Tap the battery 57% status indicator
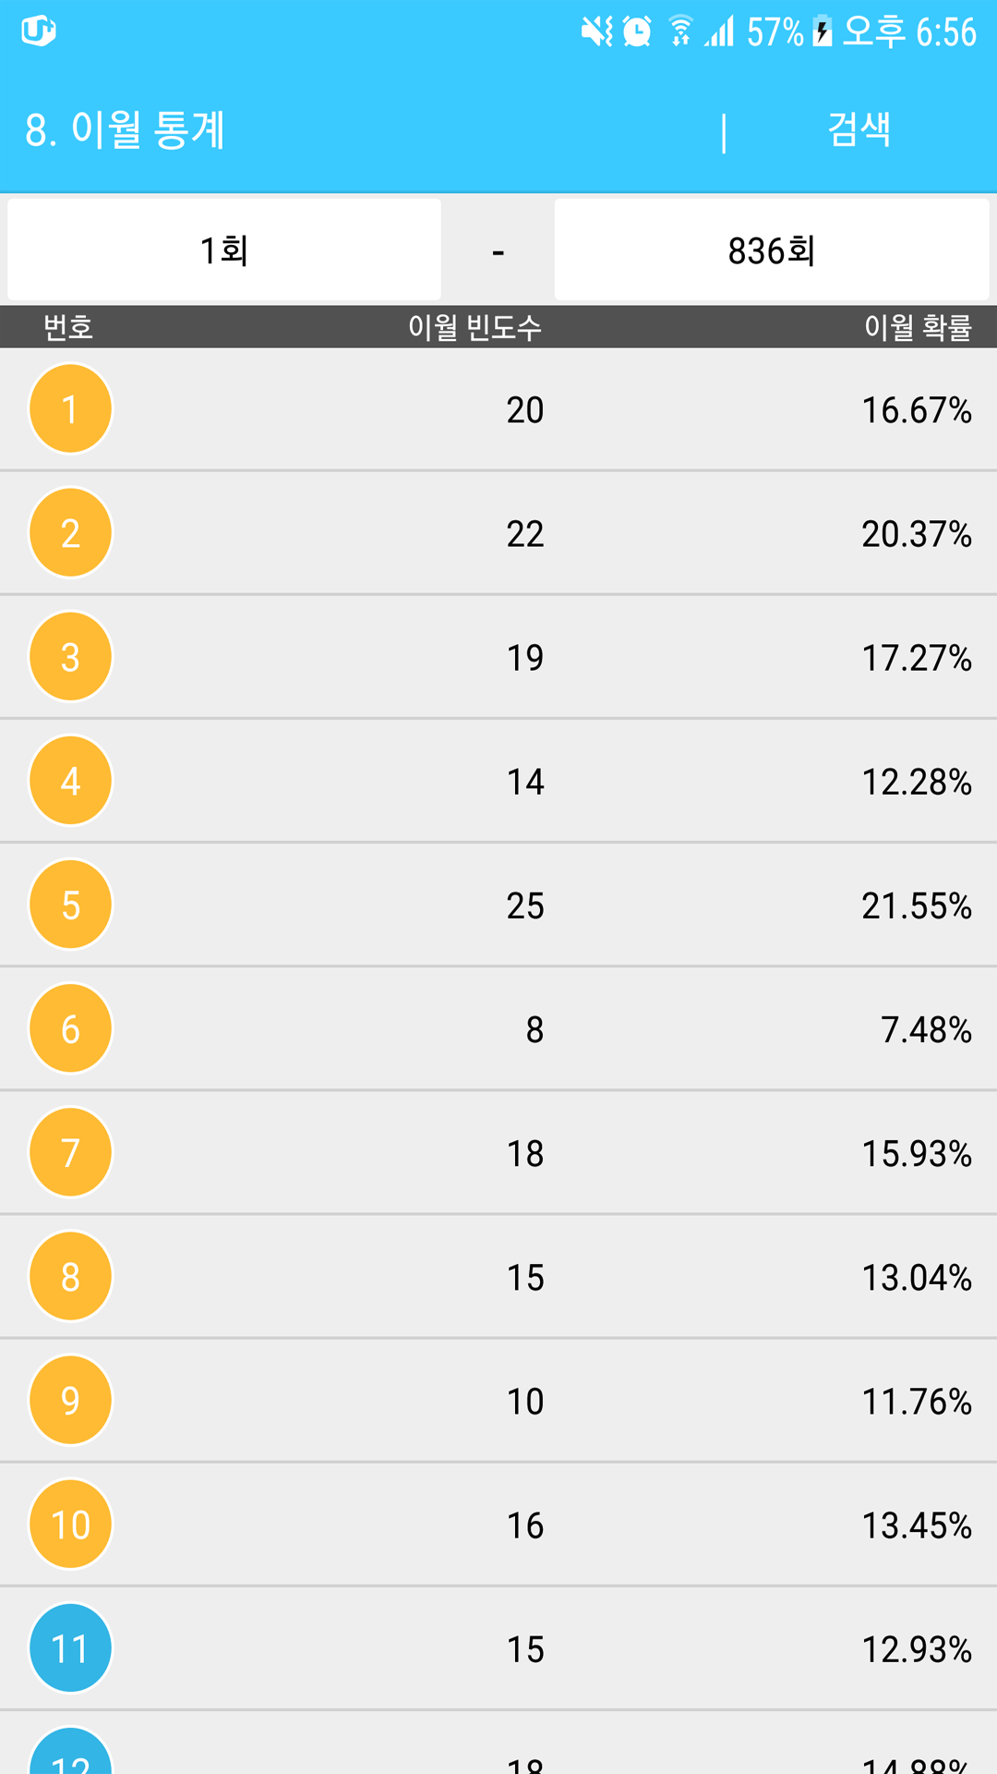This screenshot has width=997, height=1774. point(789,31)
